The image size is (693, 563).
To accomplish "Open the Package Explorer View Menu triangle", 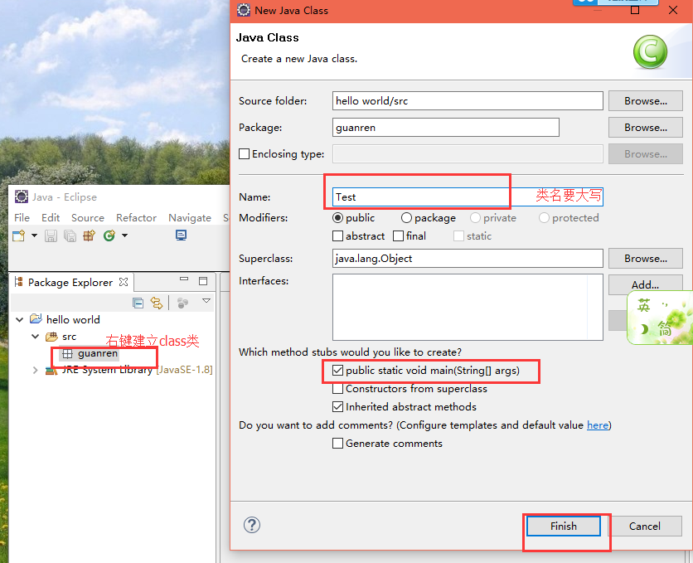I will (x=206, y=301).
